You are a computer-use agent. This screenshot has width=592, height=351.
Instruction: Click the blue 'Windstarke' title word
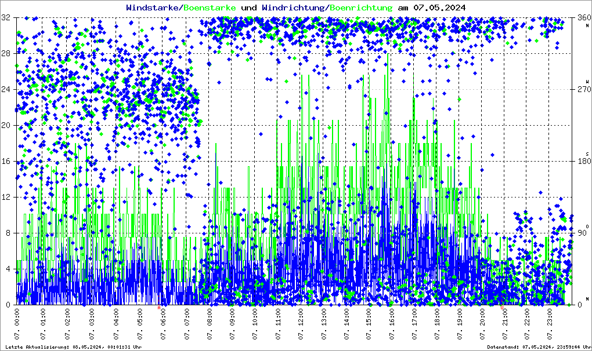click(153, 8)
